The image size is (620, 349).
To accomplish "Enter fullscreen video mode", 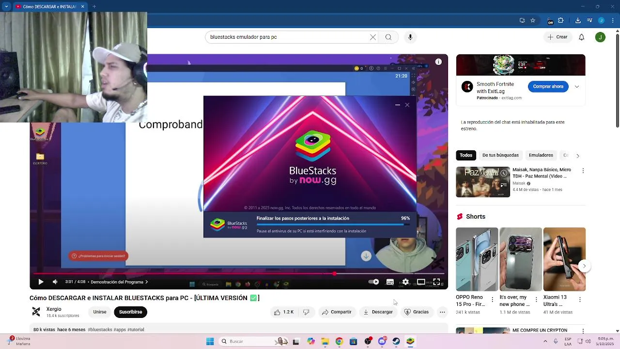I will (x=436, y=282).
